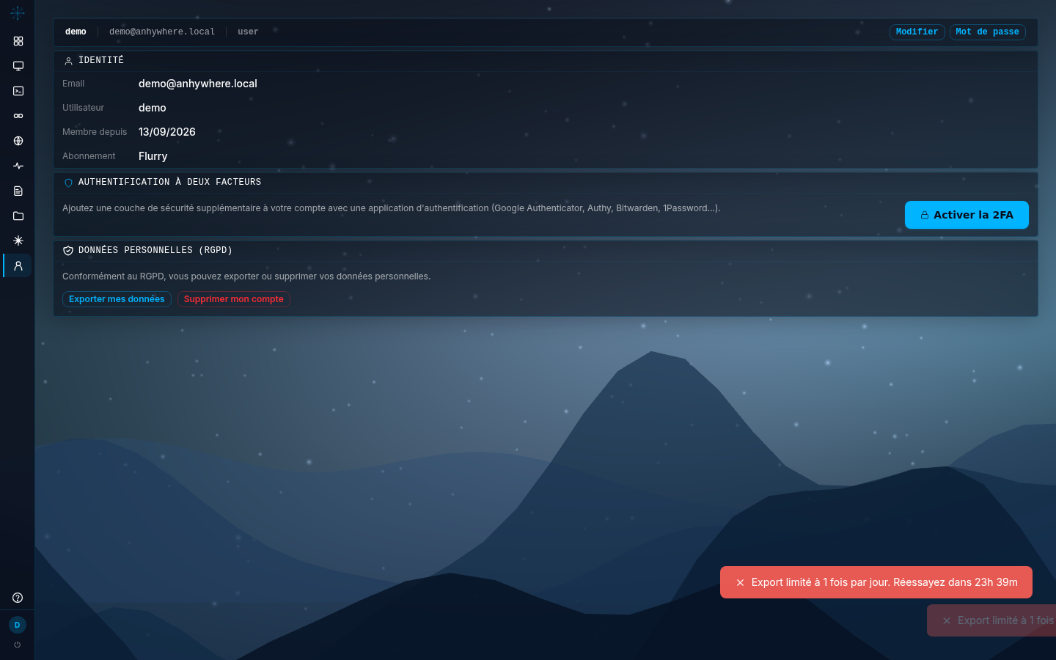The width and height of the screenshot is (1056, 660).
Task: Click the bold demo name in header
Action: (x=76, y=32)
